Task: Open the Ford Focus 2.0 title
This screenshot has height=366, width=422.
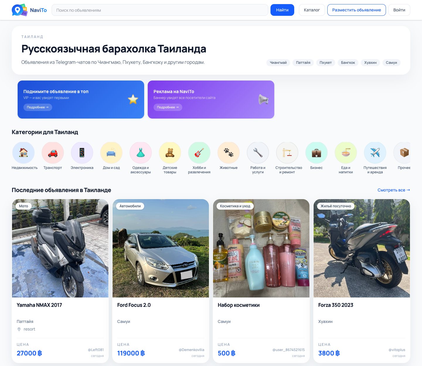Action: tap(134, 305)
